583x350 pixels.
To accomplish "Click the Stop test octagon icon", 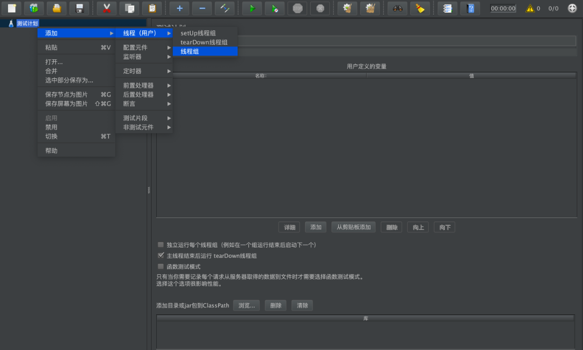I will click(297, 8).
